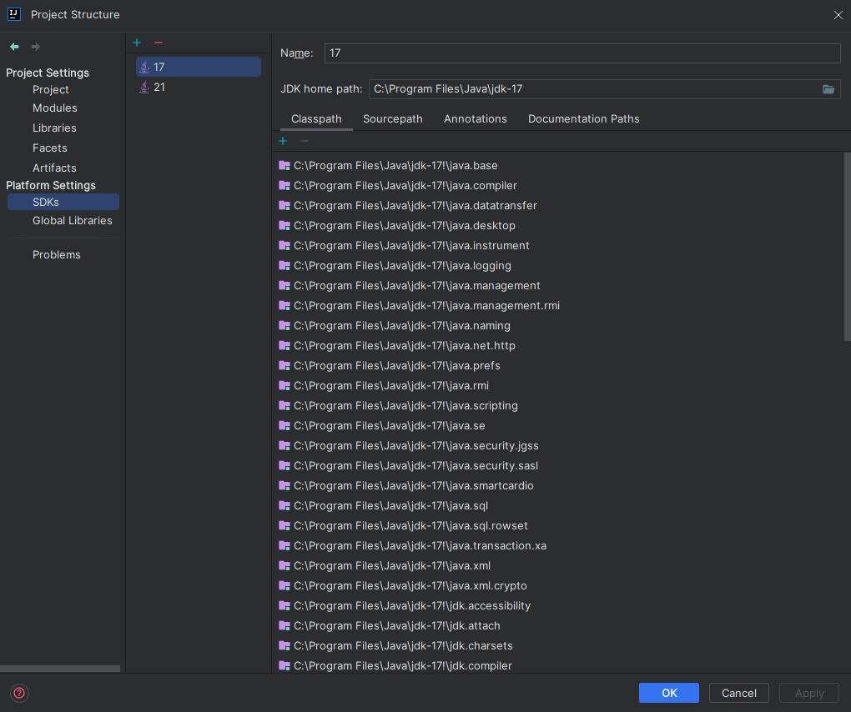Select the java.management classpath row

558,285
